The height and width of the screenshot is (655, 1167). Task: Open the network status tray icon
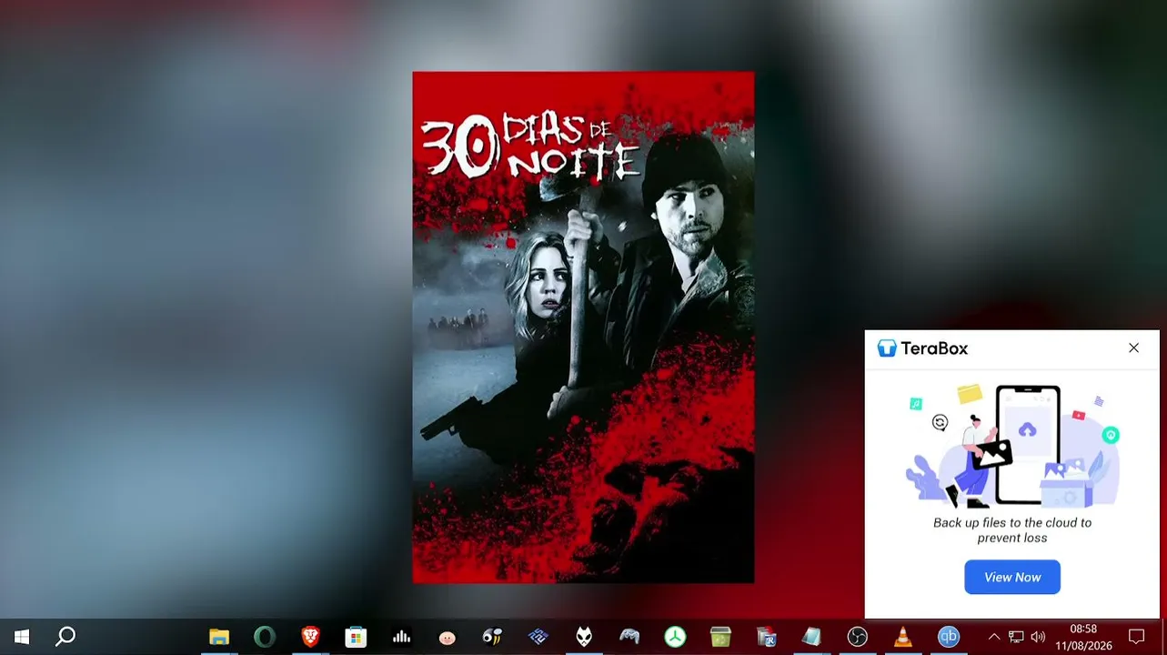coord(1016,637)
